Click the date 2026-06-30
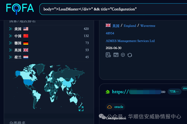 [x=113, y=48]
